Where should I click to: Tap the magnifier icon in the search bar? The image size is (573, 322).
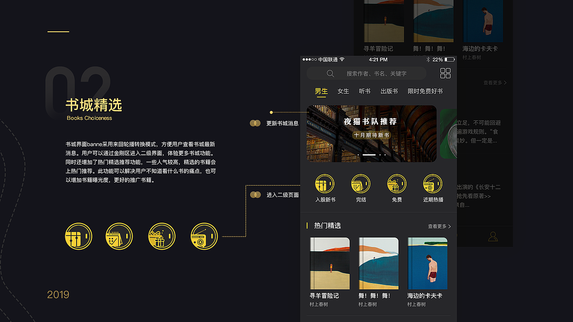click(x=330, y=73)
